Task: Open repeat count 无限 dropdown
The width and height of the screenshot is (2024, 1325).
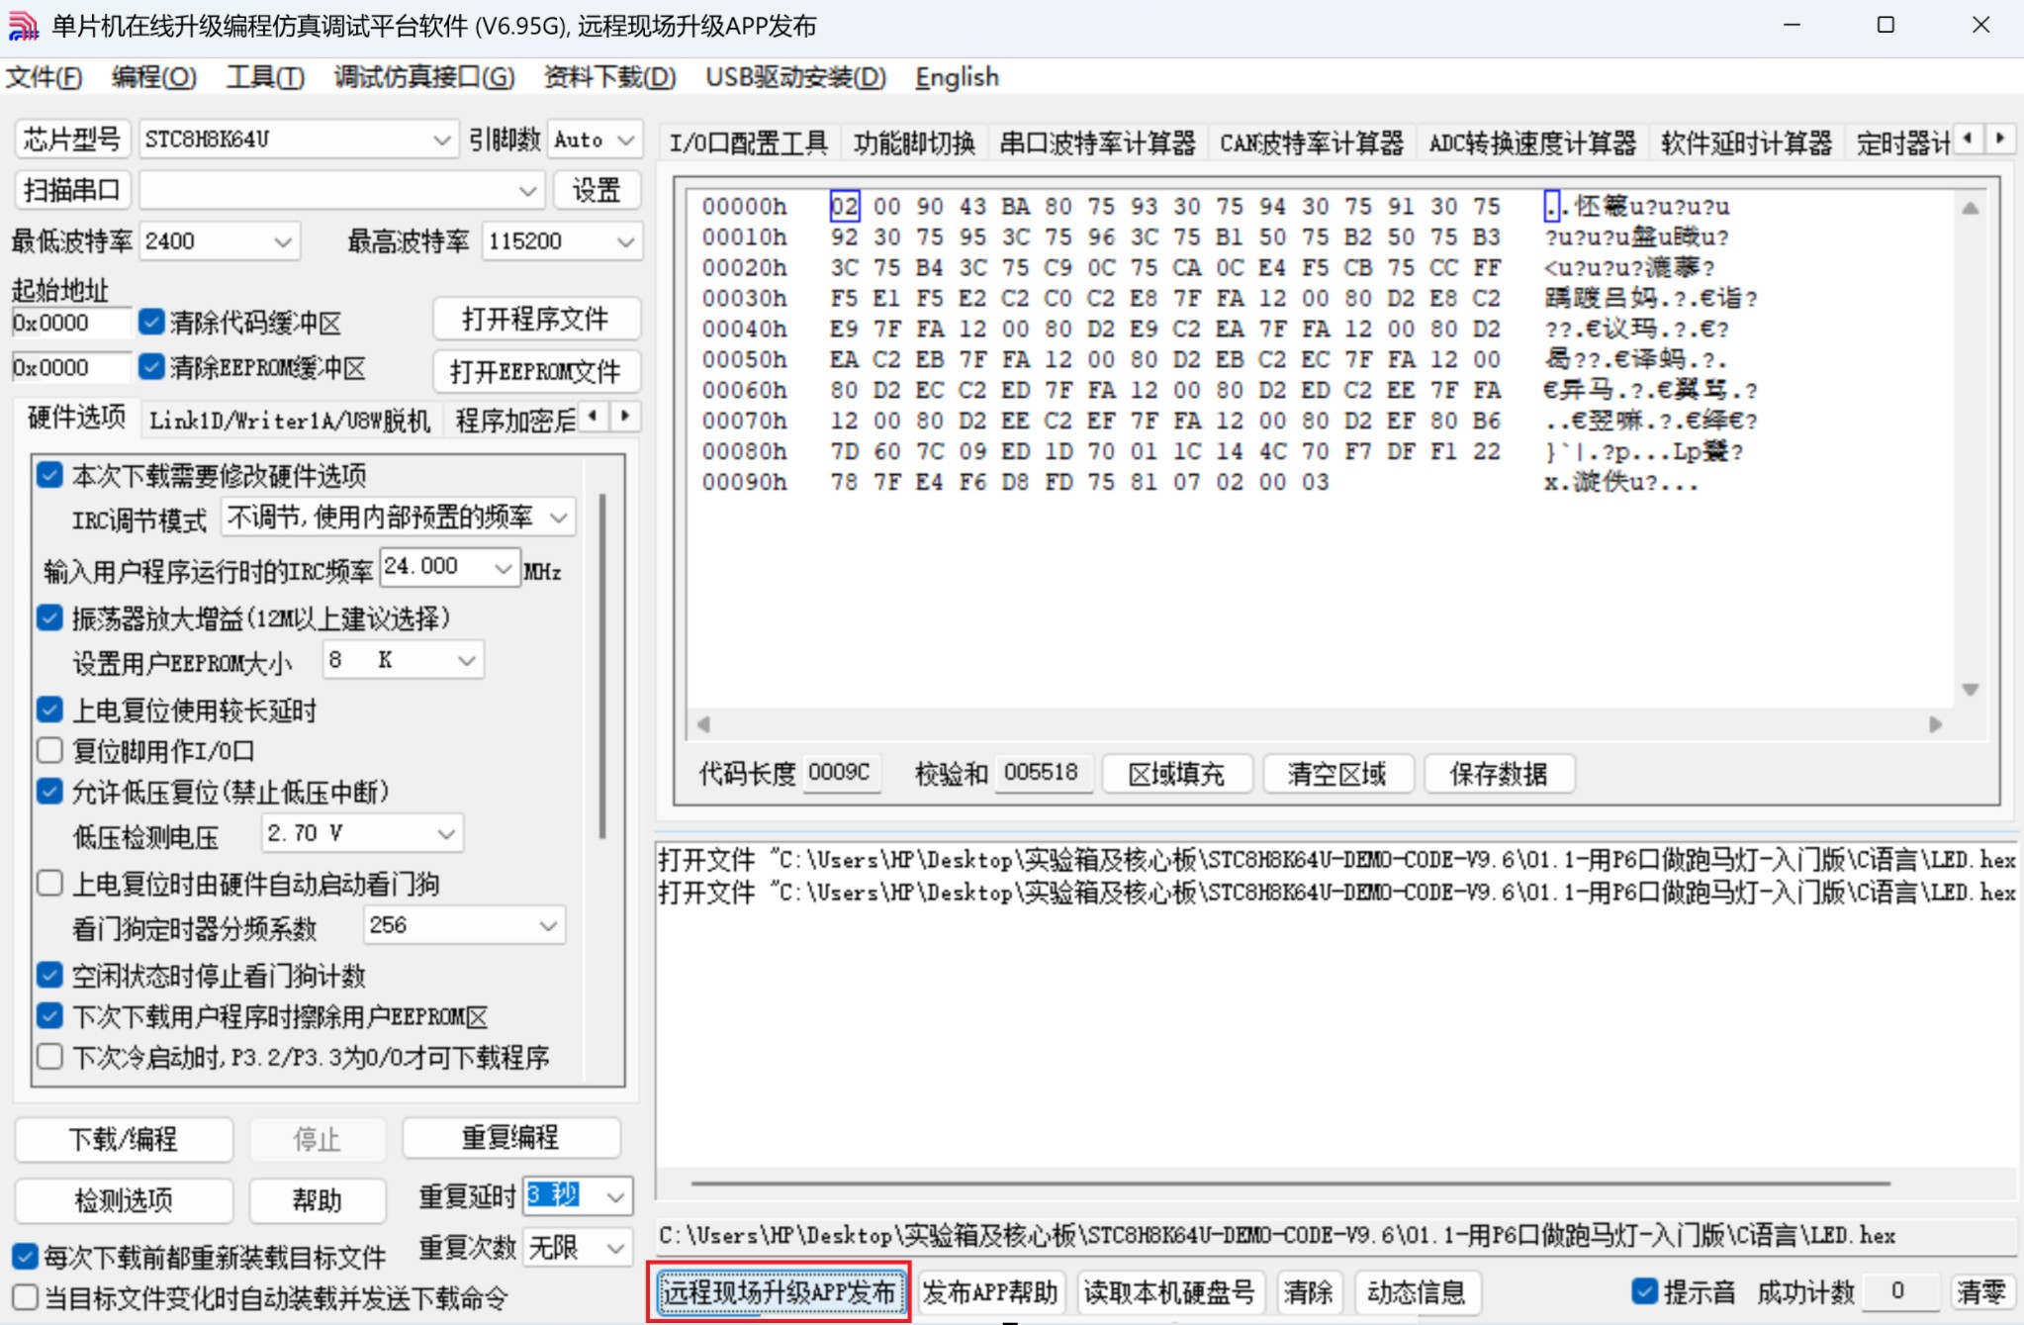Action: (x=578, y=1248)
